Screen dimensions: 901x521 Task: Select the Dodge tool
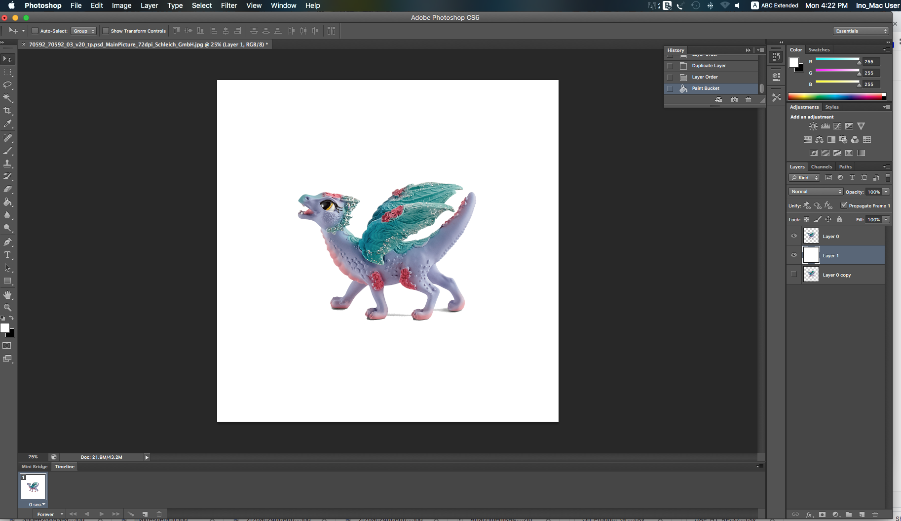[x=7, y=228]
